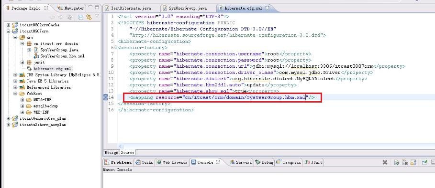This screenshot has width=435, height=188.
Task: Click the itcast0802crmCache project icon
Action: pyautogui.click(x=15, y=25)
